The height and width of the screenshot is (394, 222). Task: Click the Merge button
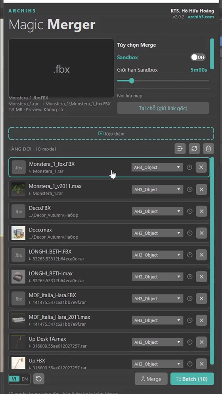pos(151,379)
